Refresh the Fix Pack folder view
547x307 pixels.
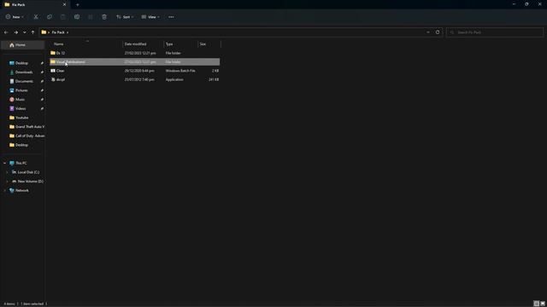(438, 32)
